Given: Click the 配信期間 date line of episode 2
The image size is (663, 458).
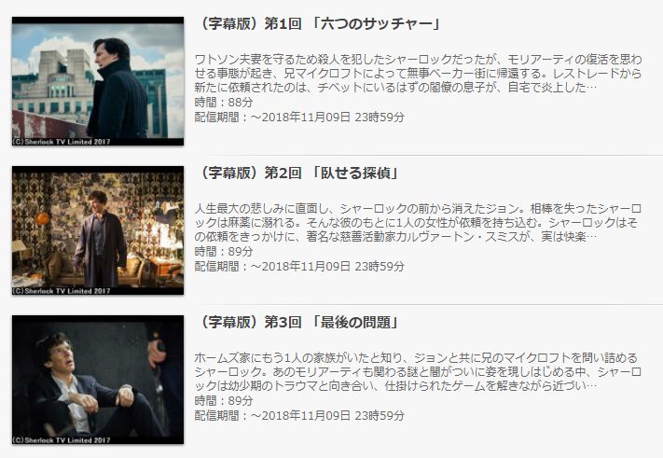Looking at the screenshot, I should [299, 267].
